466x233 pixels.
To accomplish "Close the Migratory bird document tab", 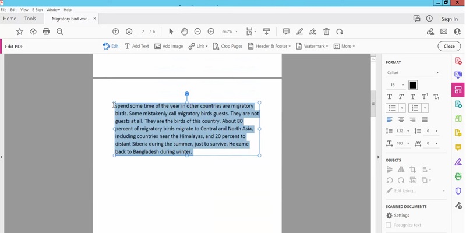I will 94,19.
